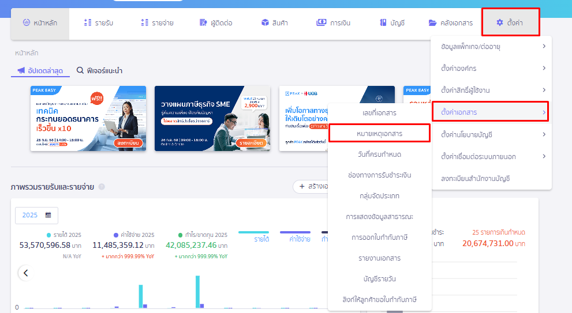The width and height of the screenshot is (572, 313).
Task: Expand ตั้งค่าเอกสาร submenu
Action: point(491,112)
